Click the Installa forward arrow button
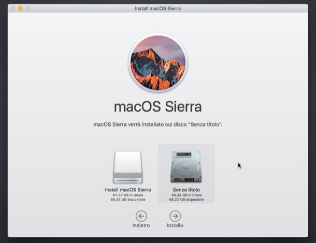Image resolution: width=316 pixels, height=243 pixels. pyautogui.click(x=175, y=216)
